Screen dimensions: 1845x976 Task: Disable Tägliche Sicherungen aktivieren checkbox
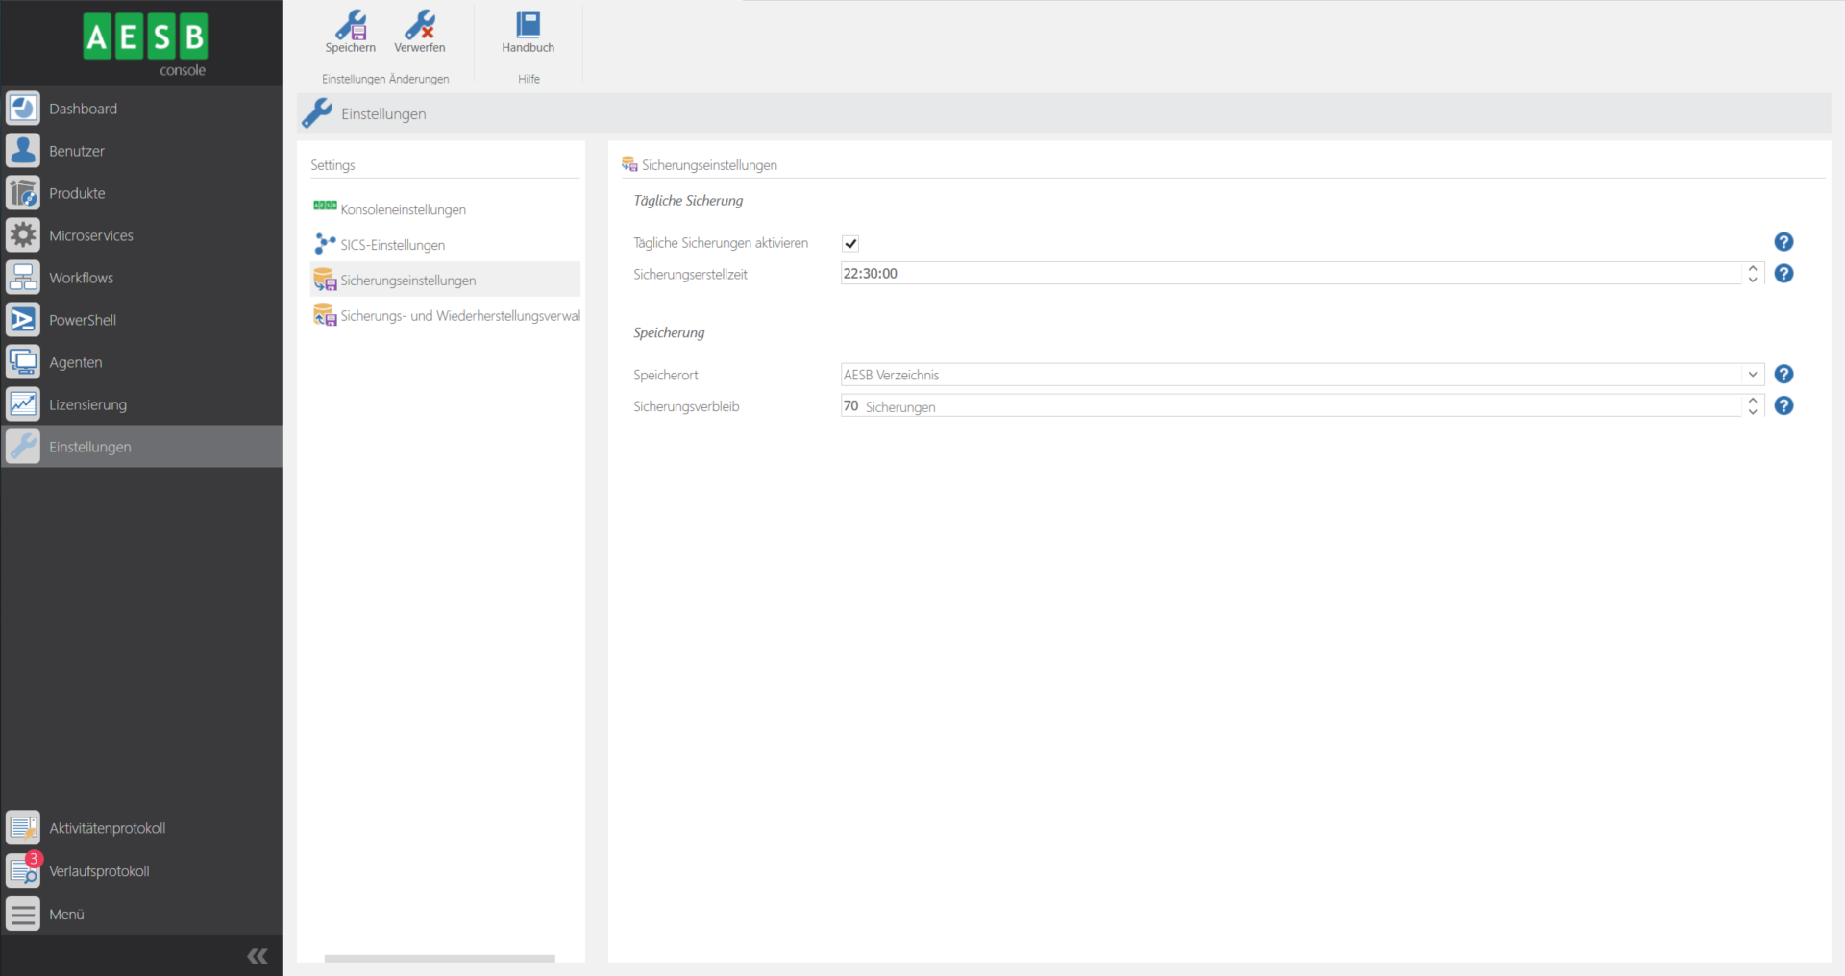pos(850,243)
